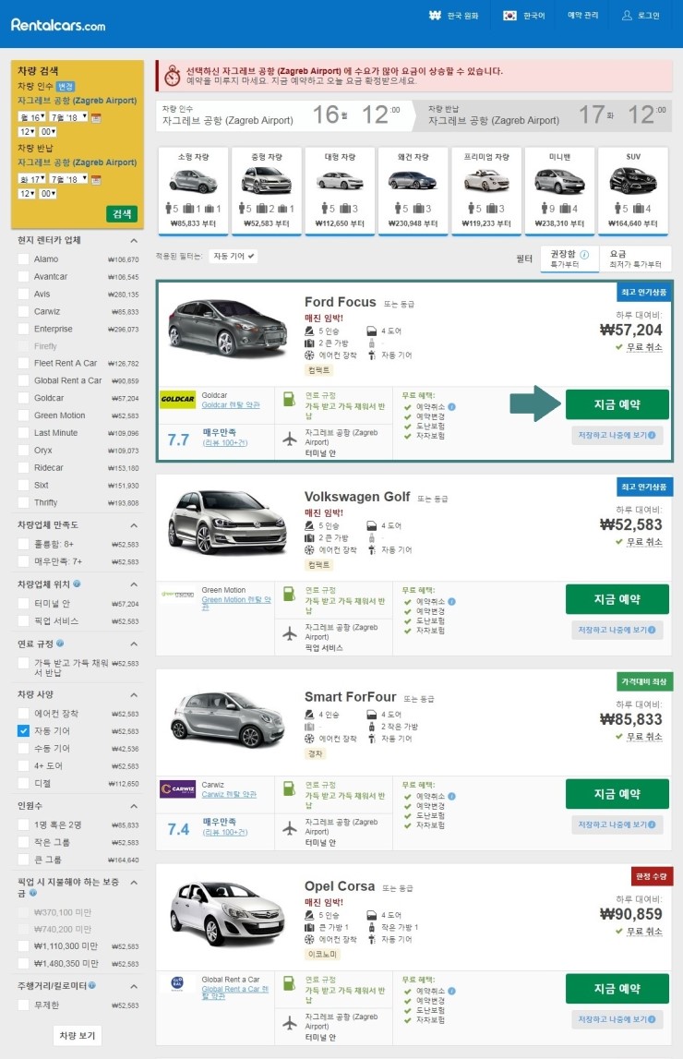The image size is (683, 1059).
Task: Select the 미니밴 car category
Action: coord(559,191)
